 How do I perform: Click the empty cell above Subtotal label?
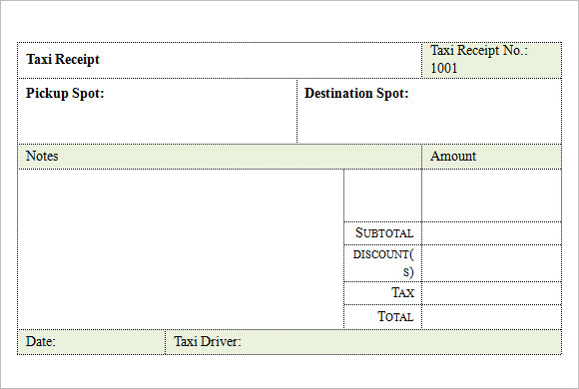(x=383, y=195)
